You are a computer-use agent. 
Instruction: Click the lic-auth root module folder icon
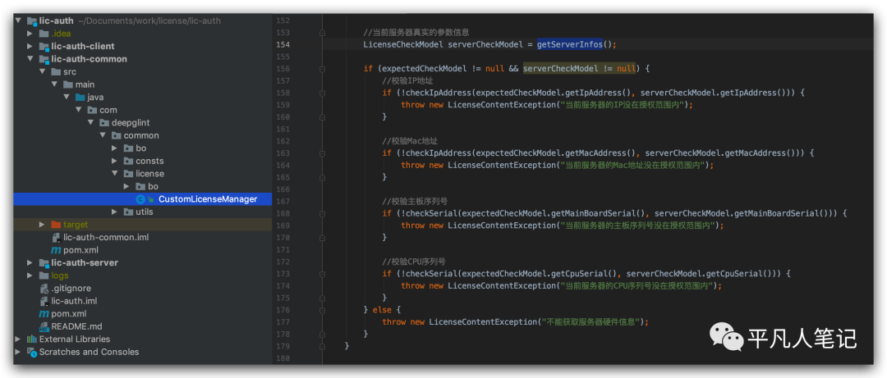(32, 20)
